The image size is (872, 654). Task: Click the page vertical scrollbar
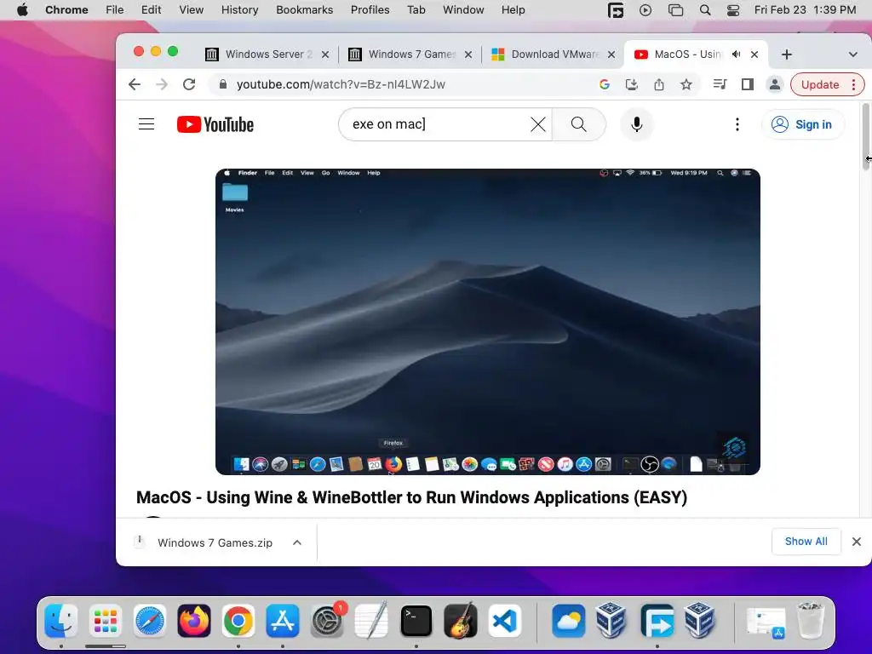(x=866, y=135)
